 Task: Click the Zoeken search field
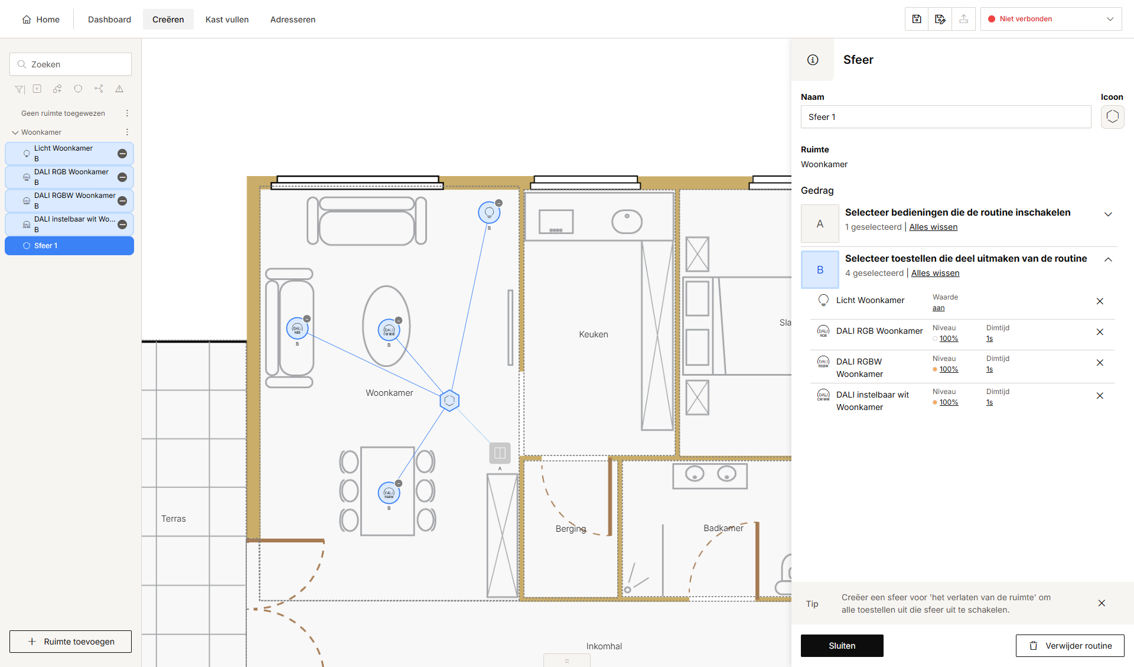point(70,64)
